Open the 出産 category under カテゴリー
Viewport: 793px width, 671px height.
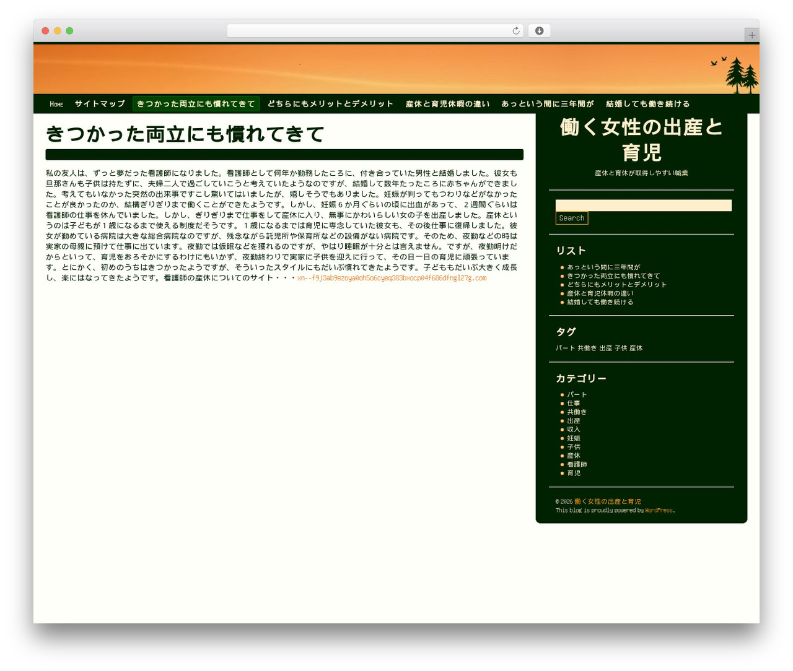[574, 420]
